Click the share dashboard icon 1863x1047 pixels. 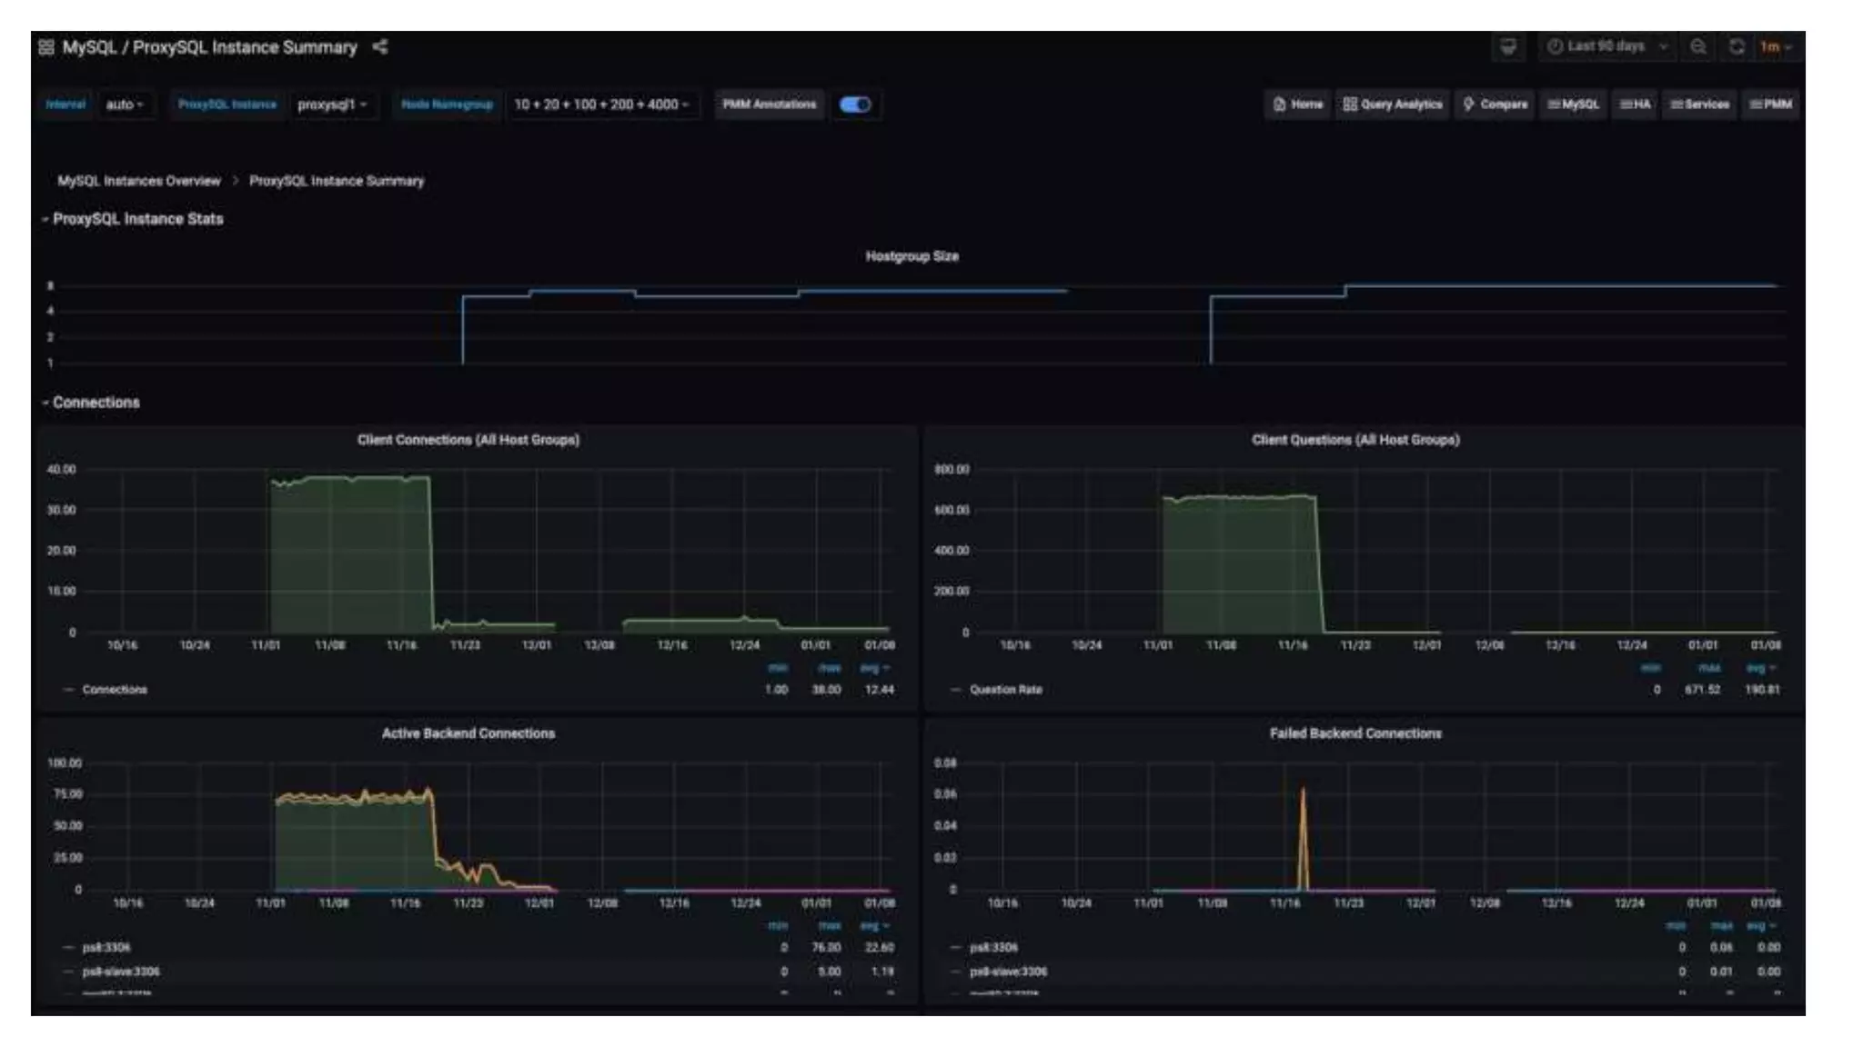coord(380,47)
